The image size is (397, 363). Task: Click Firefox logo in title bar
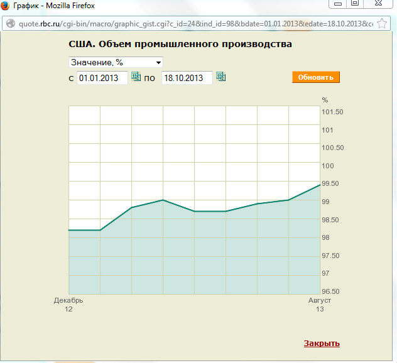5,5
